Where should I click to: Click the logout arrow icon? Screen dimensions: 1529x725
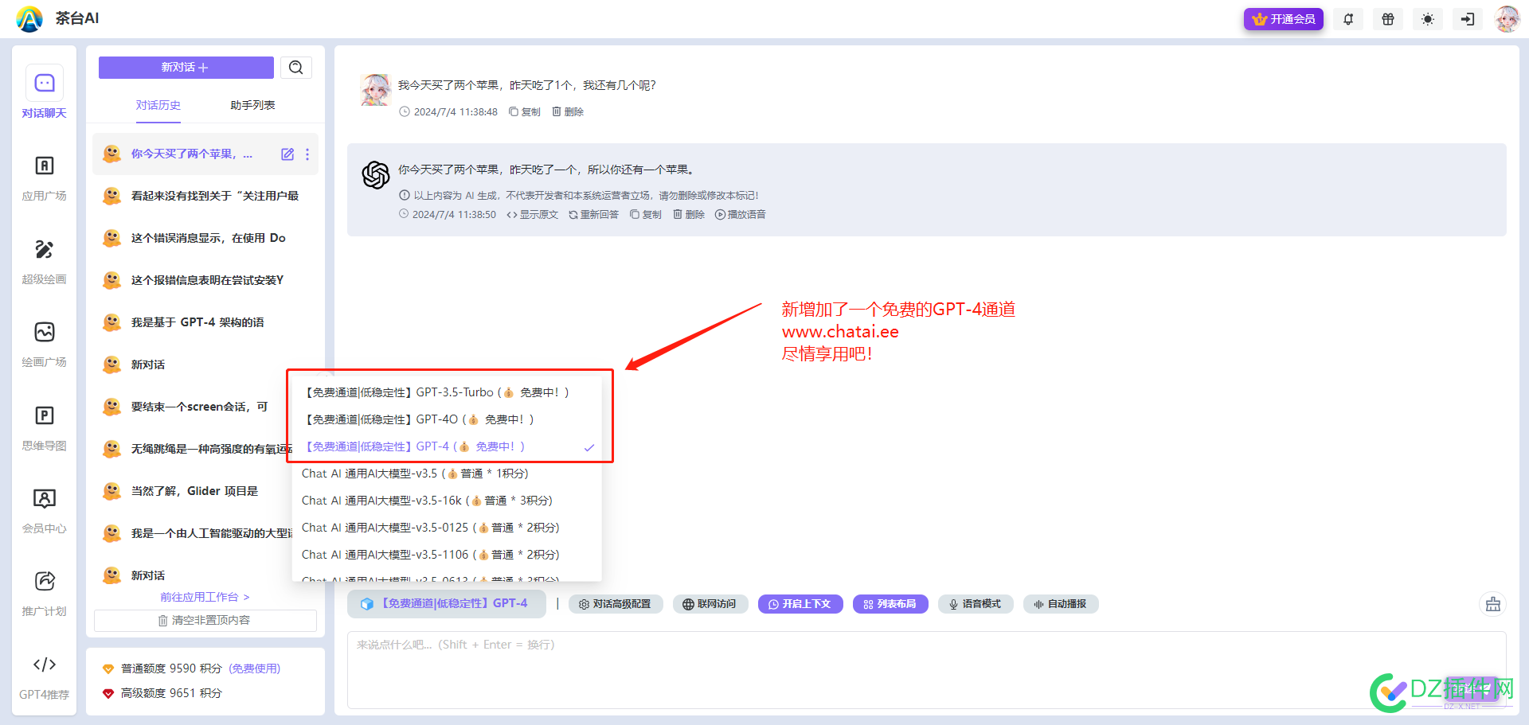[1468, 19]
